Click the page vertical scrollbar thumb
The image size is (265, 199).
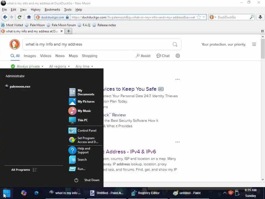[262, 49]
